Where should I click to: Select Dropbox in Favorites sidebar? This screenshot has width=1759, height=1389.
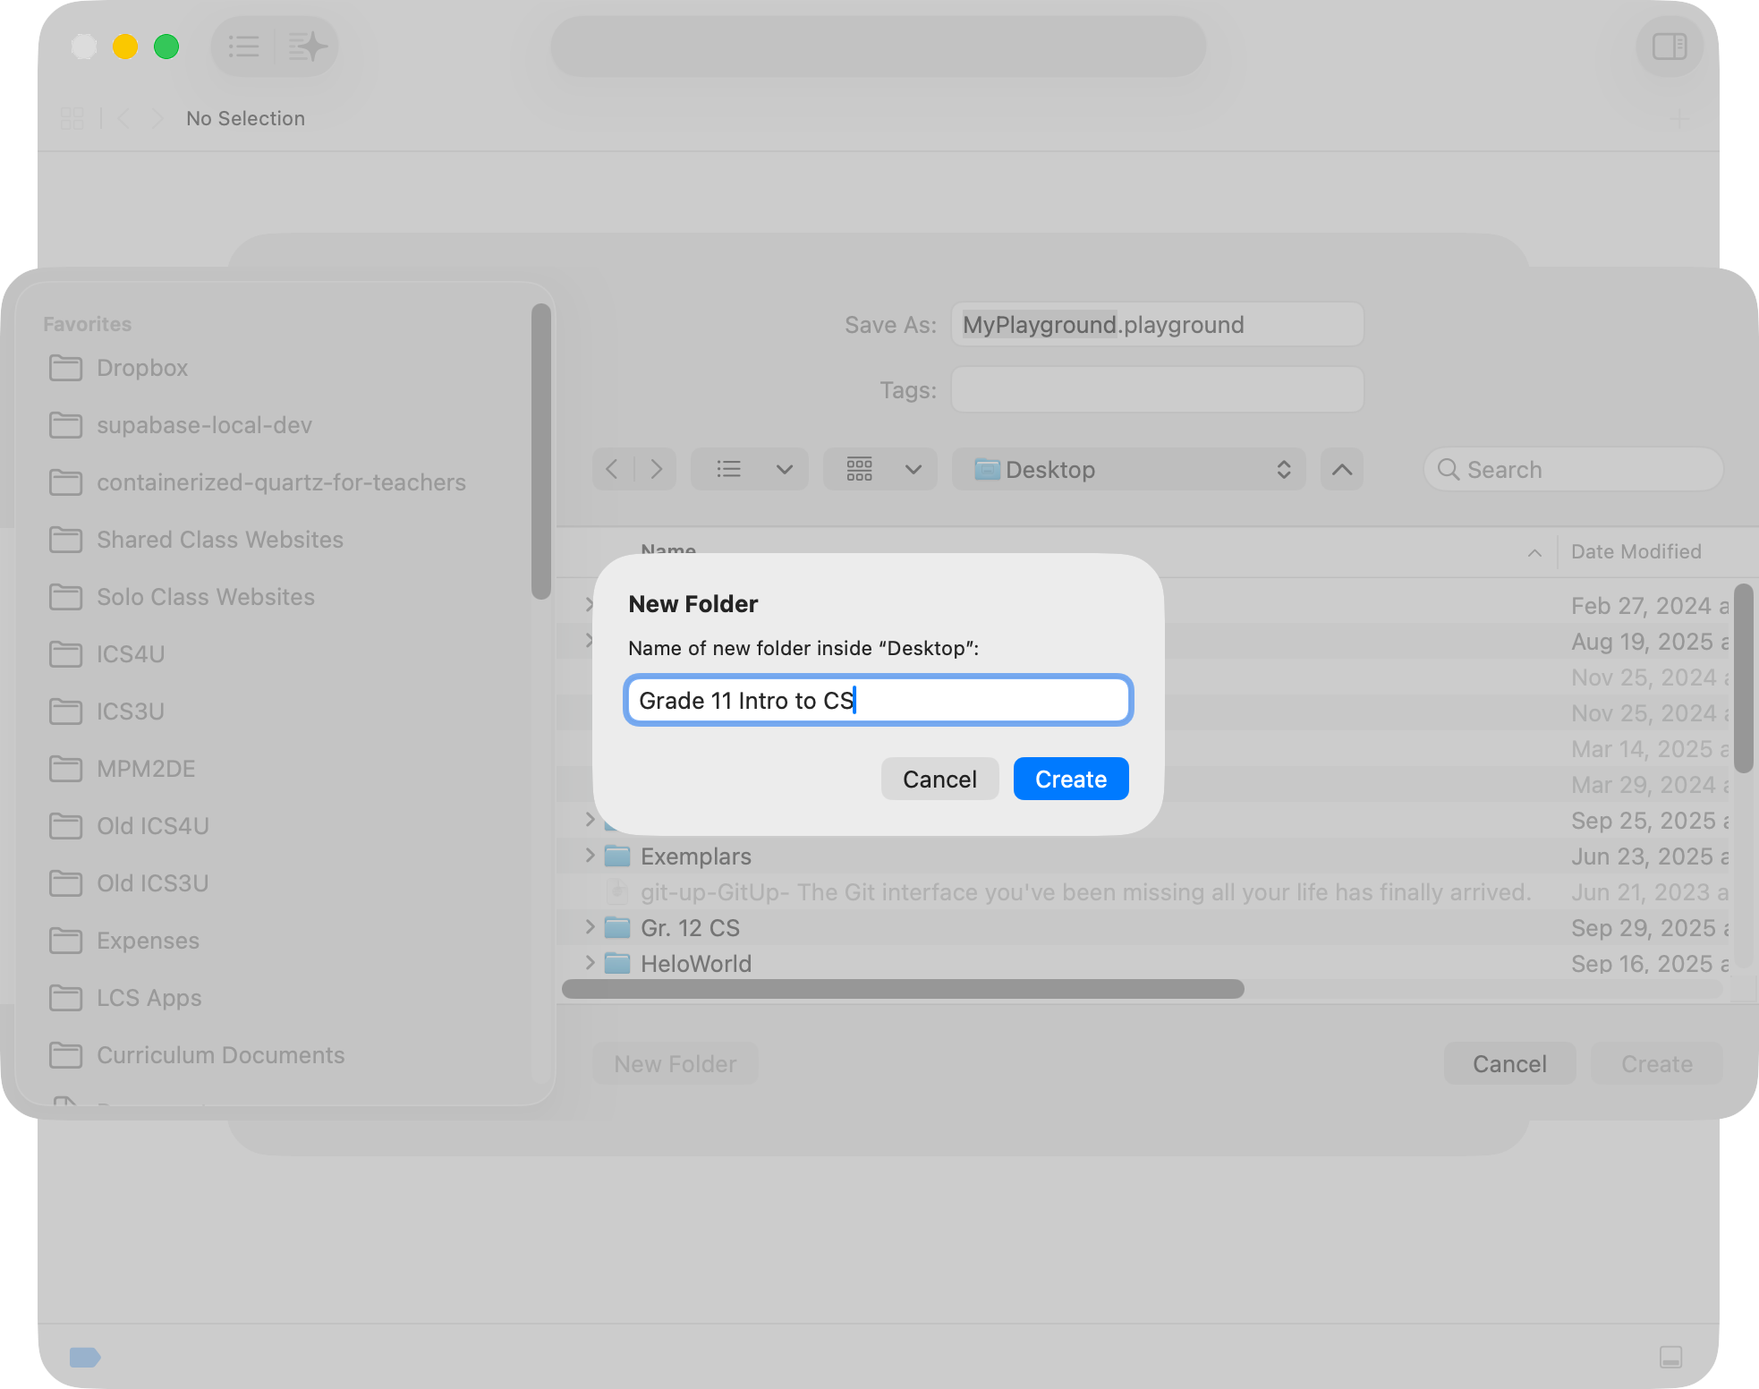pos(142,368)
